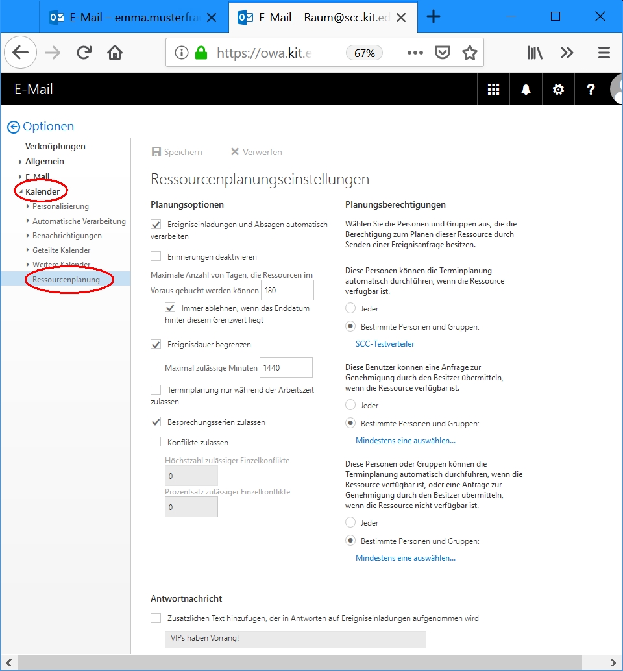
Task: Enable the Erinnerungen deaktivieren checkbox
Action: pos(156,257)
